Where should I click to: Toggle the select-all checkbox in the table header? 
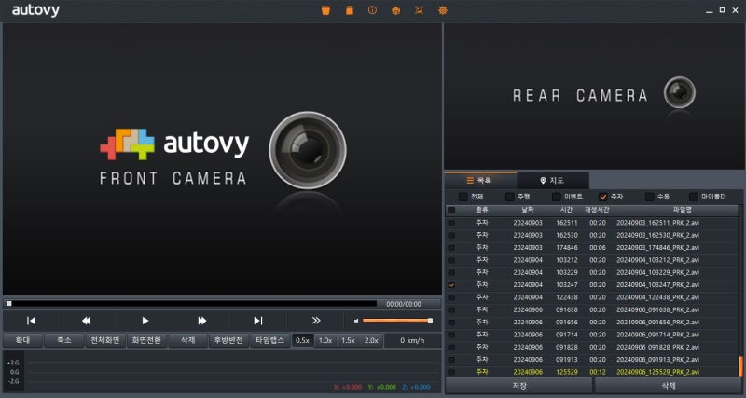click(451, 210)
